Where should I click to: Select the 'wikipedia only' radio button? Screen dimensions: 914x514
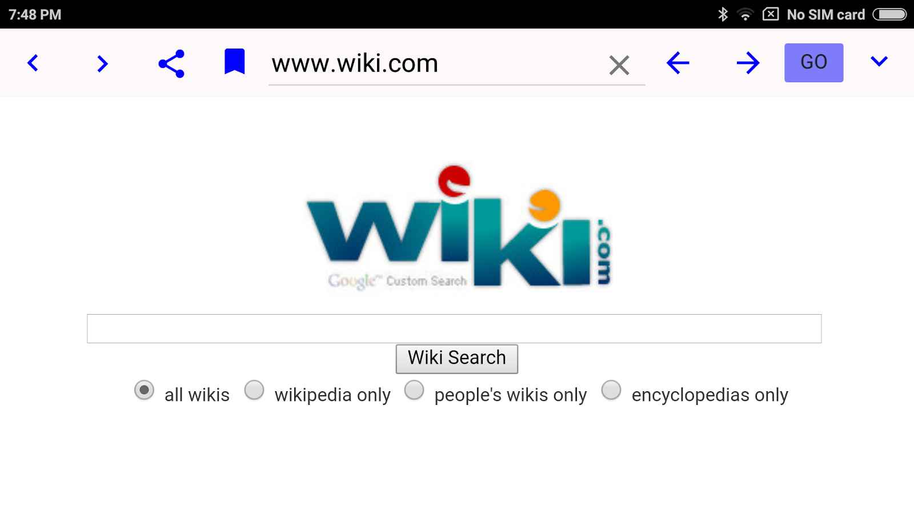(254, 391)
